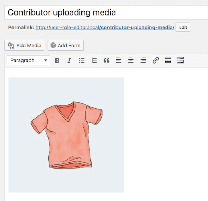This screenshot has width=208, height=201.
Task: Insert a numbered list
Action: point(94,60)
